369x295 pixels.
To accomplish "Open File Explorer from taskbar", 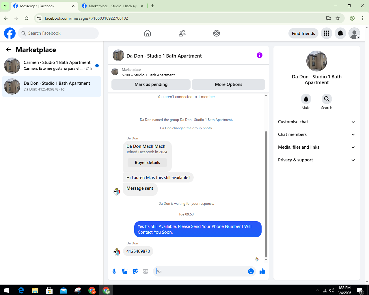I will [x=35, y=290].
